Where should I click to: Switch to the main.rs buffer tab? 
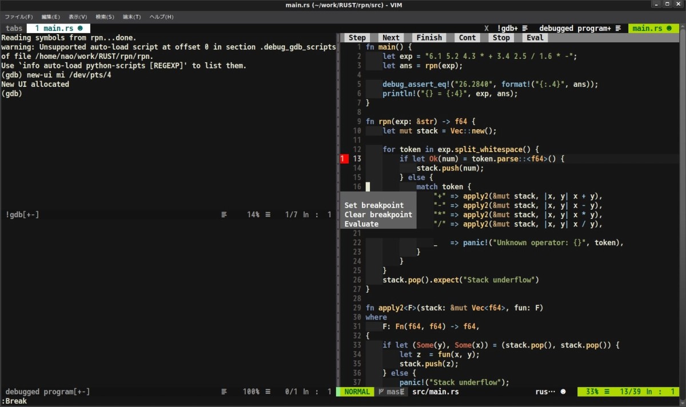[x=652, y=27]
